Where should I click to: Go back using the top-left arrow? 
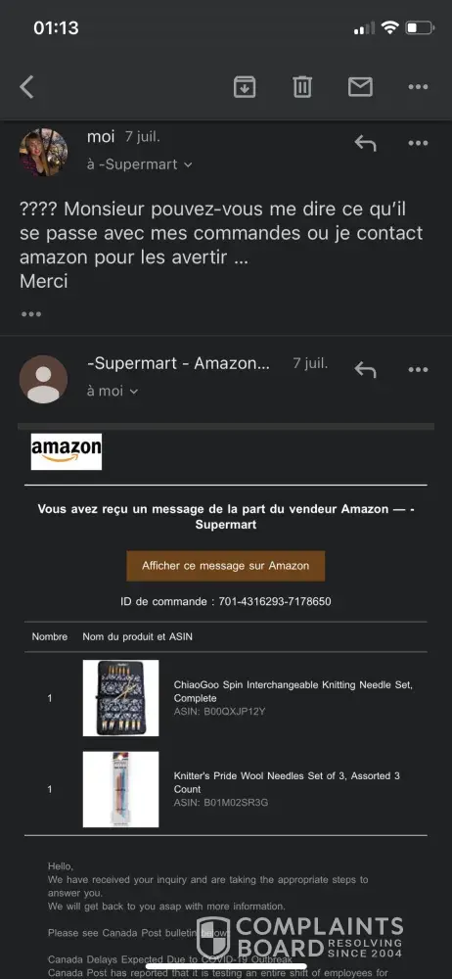(x=26, y=87)
